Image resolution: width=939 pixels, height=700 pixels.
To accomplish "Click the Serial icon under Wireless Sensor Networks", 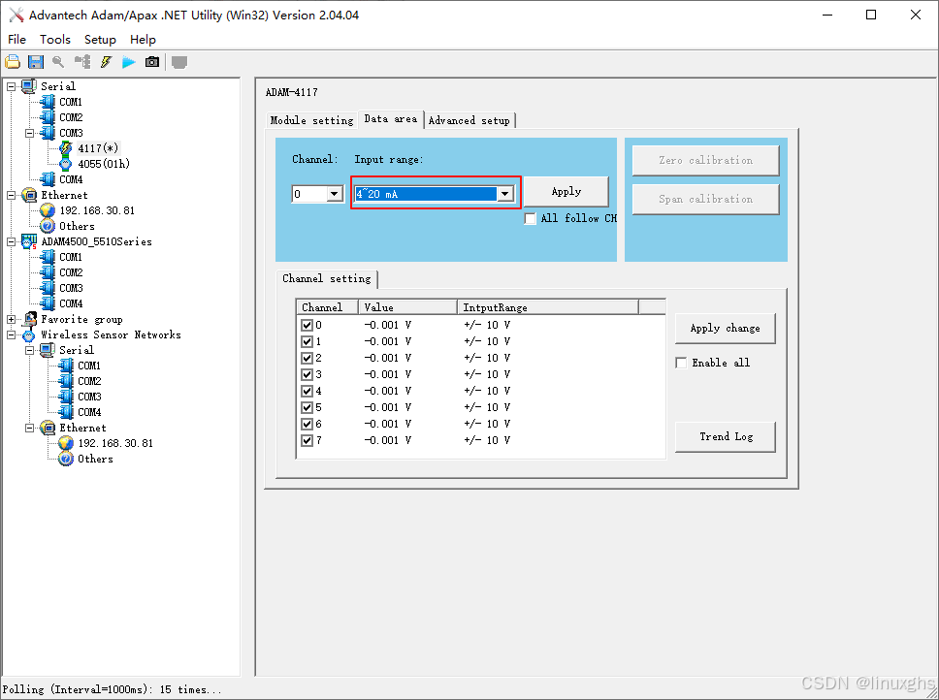I will point(48,350).
